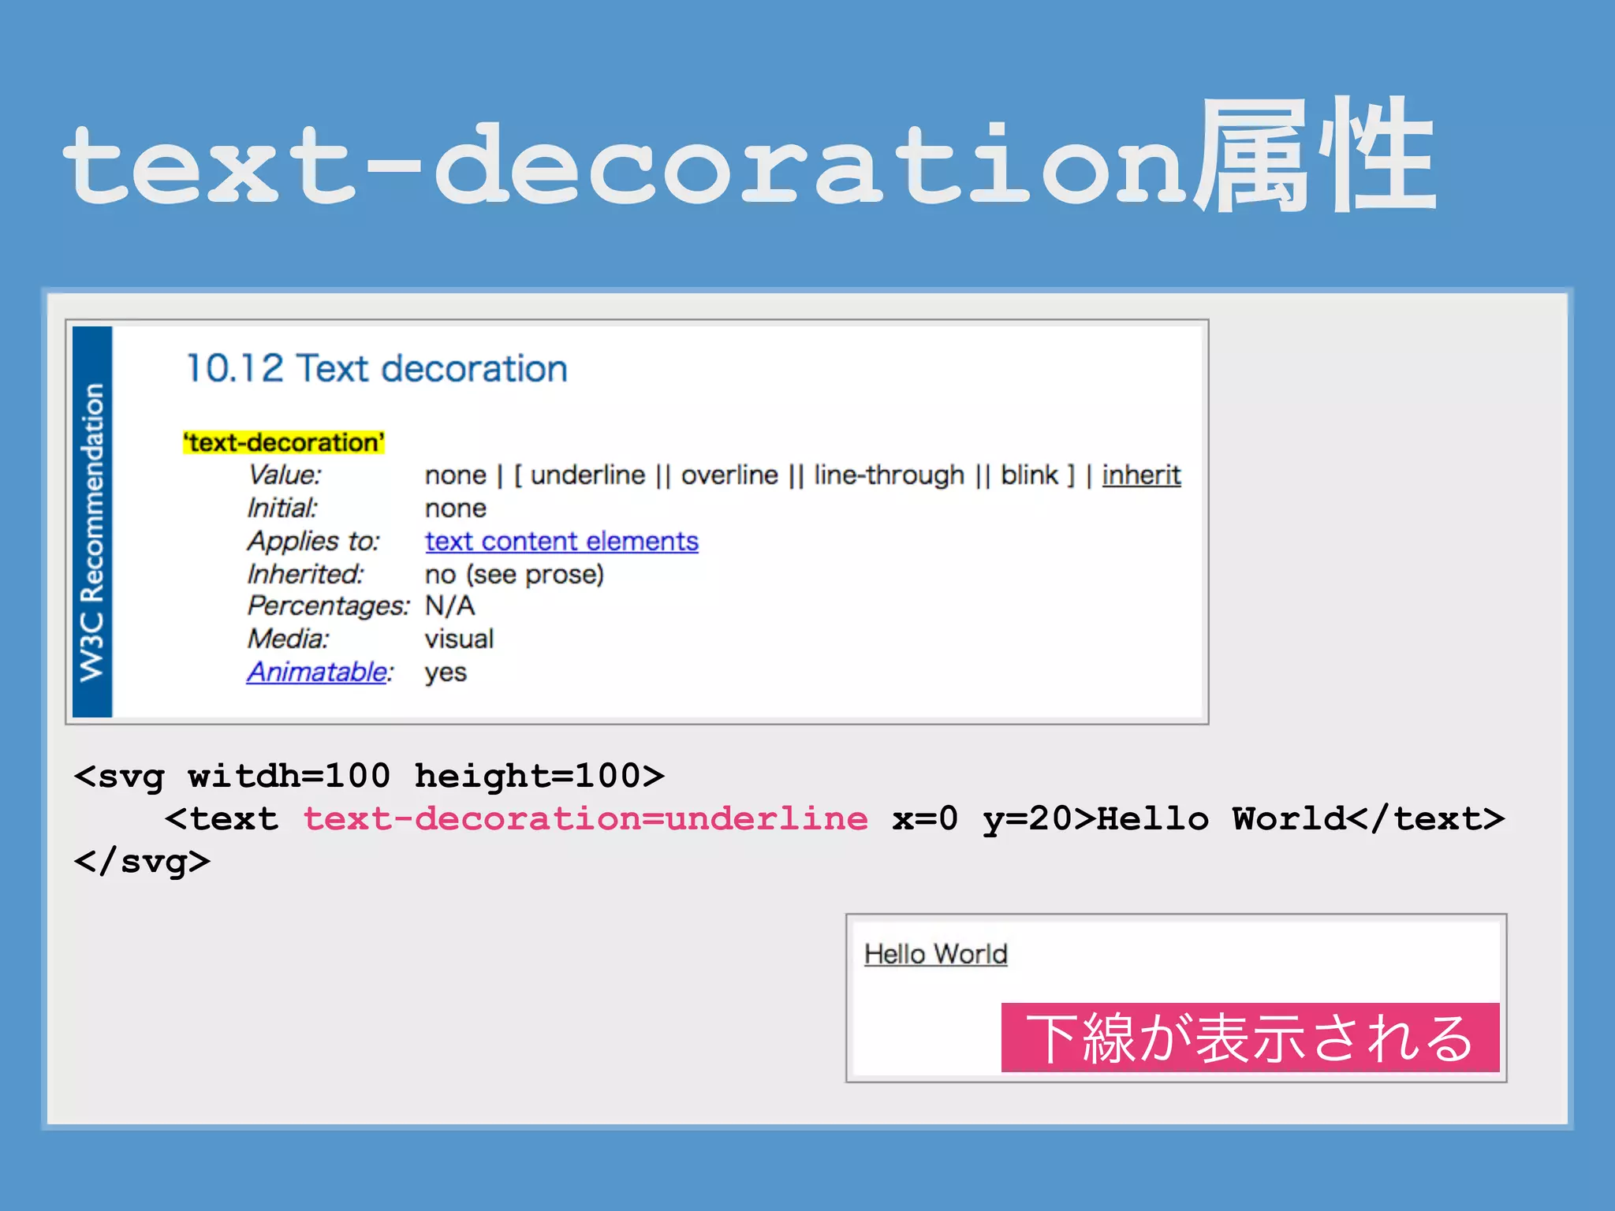Click the 'Applies to:' label
Screen dimensions: 1615x1211
[x=313, y=541]
